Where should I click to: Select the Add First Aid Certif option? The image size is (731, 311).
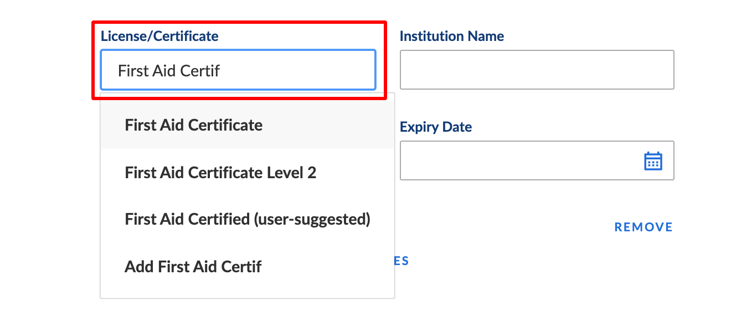click(247, 267)
